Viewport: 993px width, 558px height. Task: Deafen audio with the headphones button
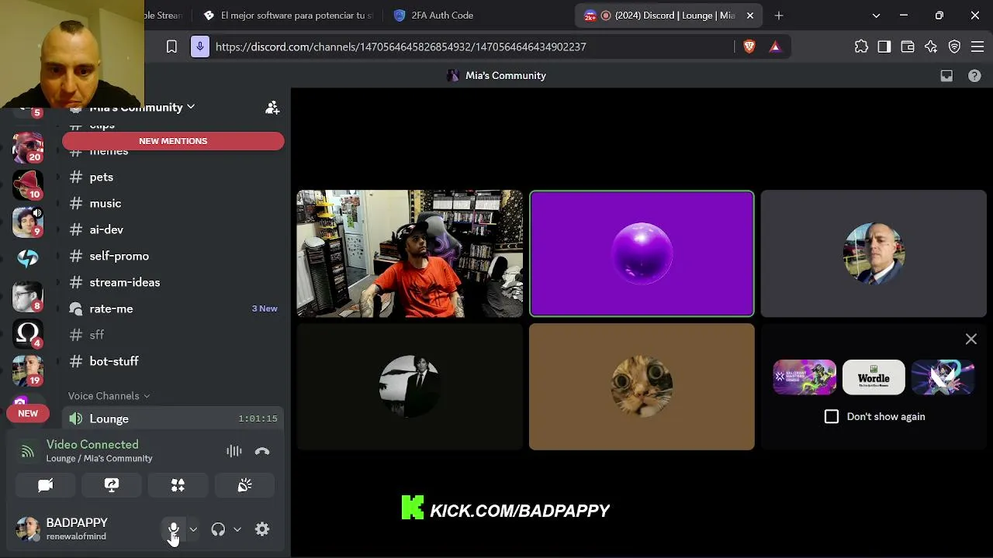[218, 529]
